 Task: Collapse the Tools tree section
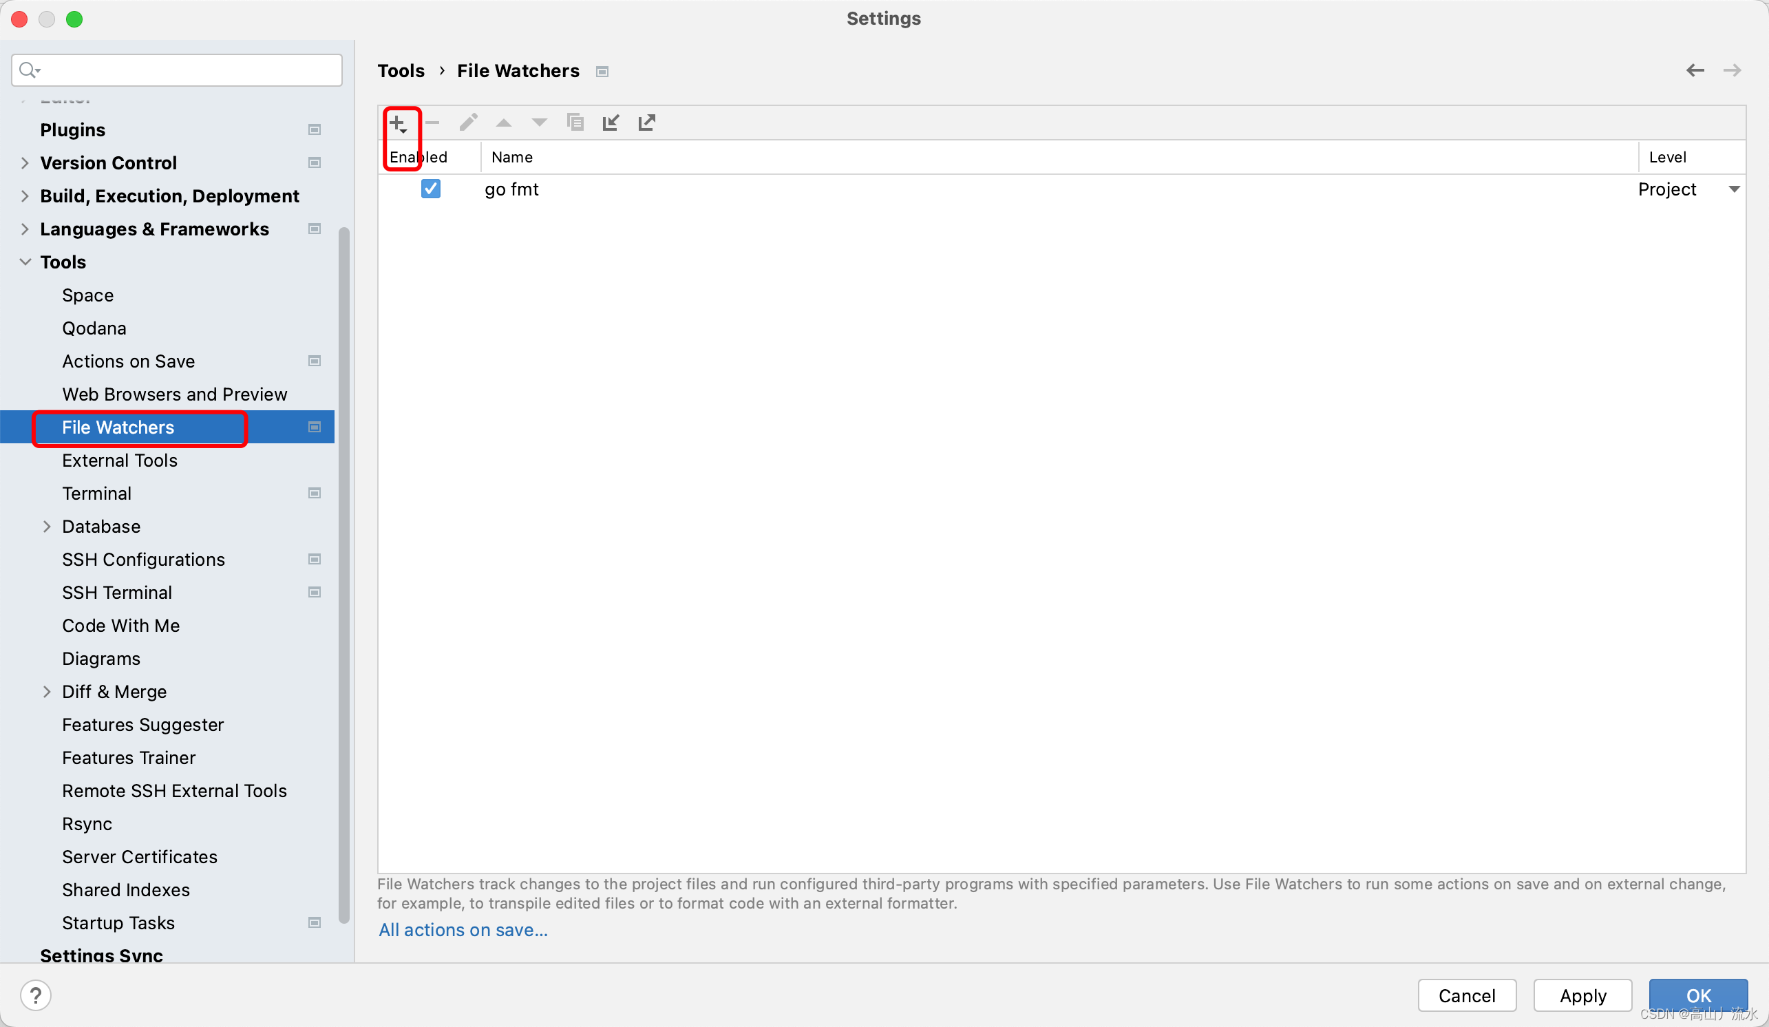tap(25, 262)
